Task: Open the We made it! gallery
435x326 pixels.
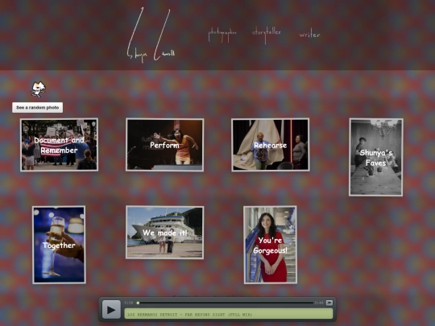Action: tap(165, 233)
